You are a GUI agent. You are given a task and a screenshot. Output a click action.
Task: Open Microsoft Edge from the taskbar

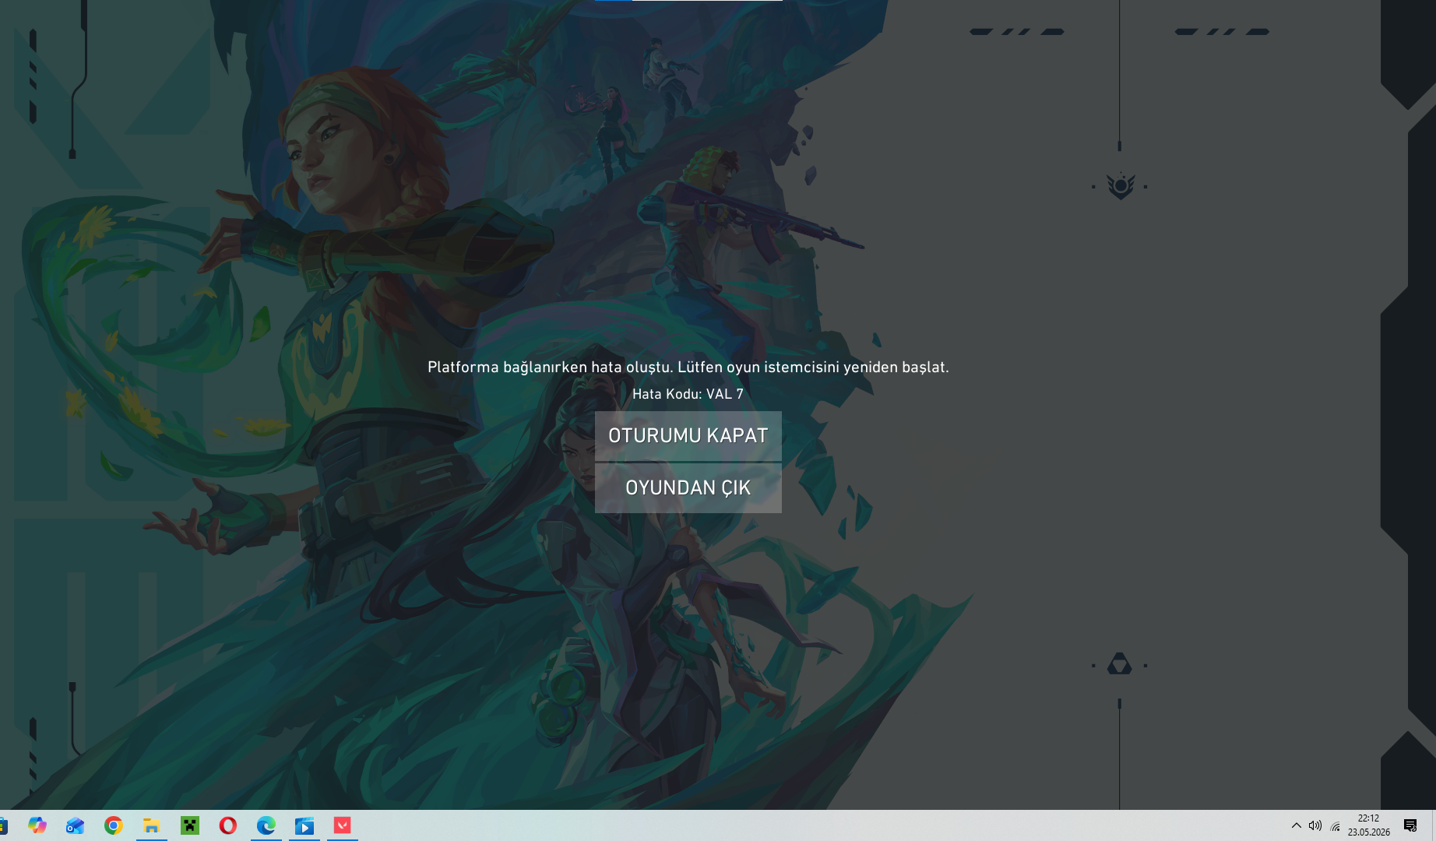(266, 825)
